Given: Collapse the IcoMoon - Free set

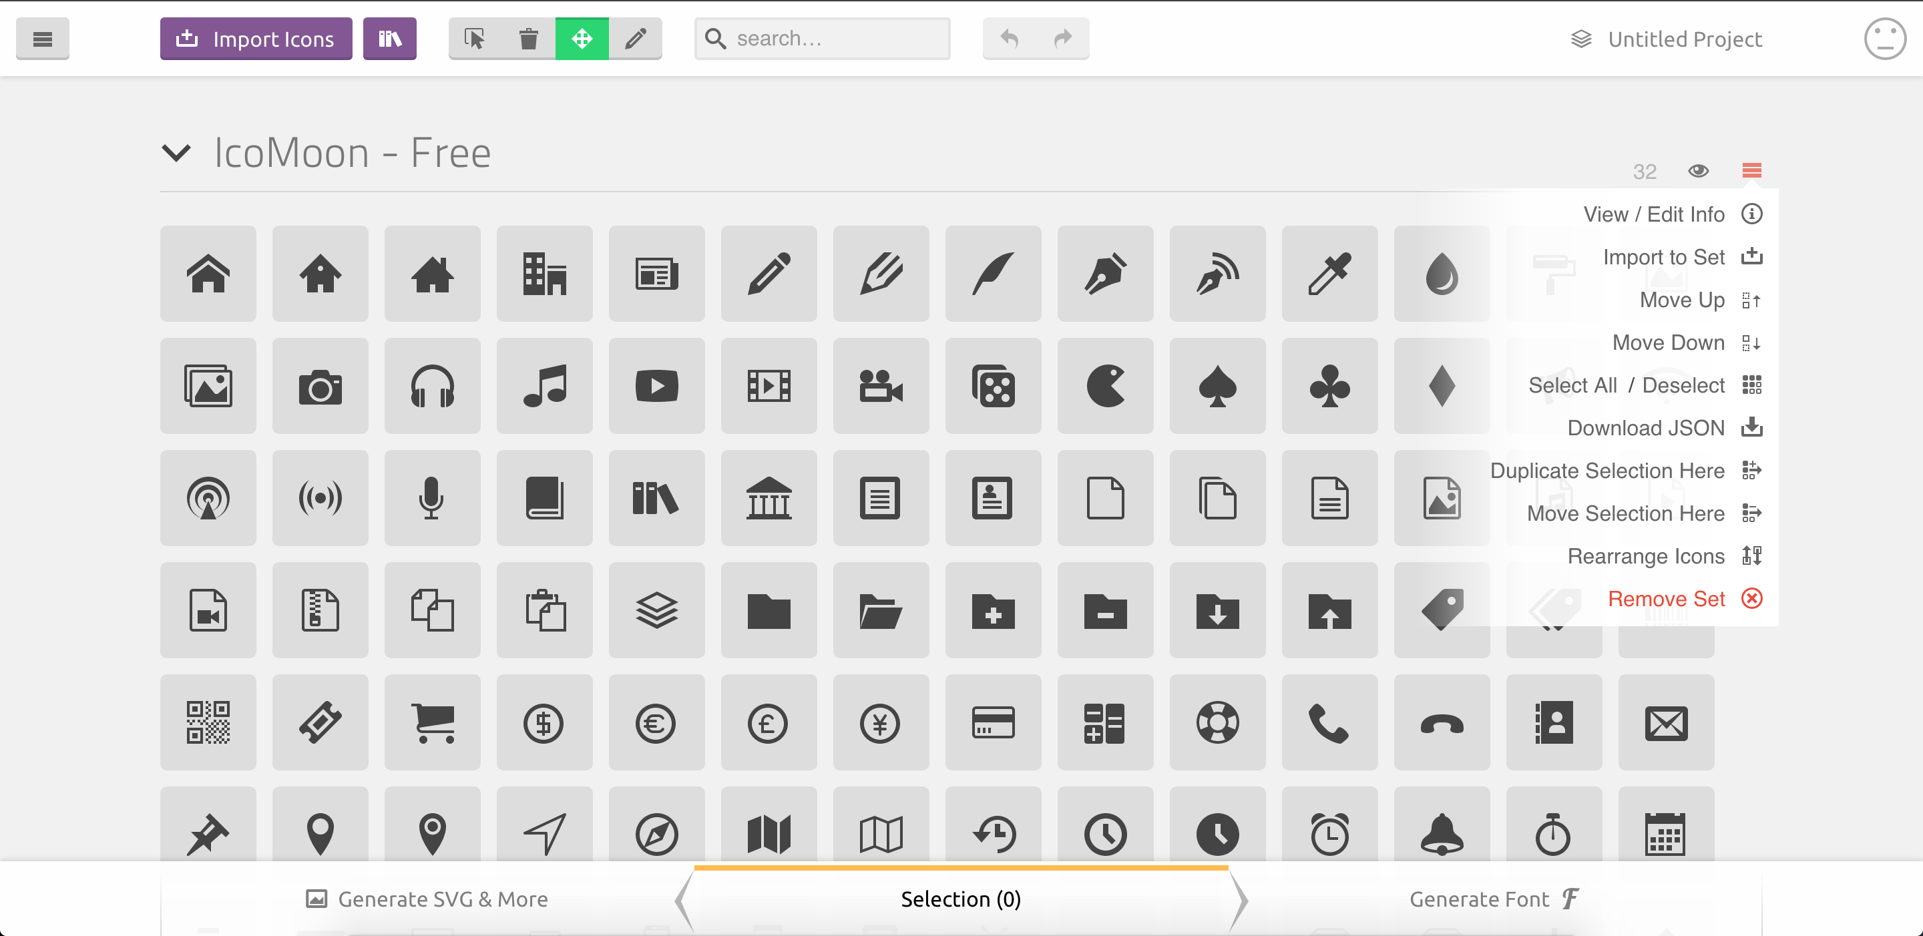Looking at the screenshot, I should pos(177,153).
